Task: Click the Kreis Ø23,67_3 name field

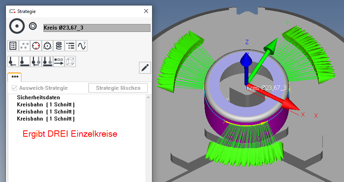Action: [97, 28]
